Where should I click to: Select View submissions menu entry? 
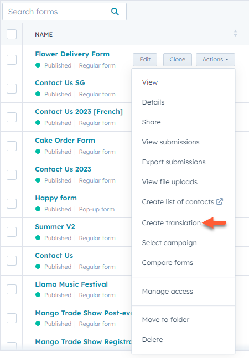(170, 142)
